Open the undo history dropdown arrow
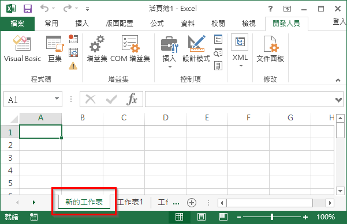Screen dimensions: 347x224 pos(54,9)
